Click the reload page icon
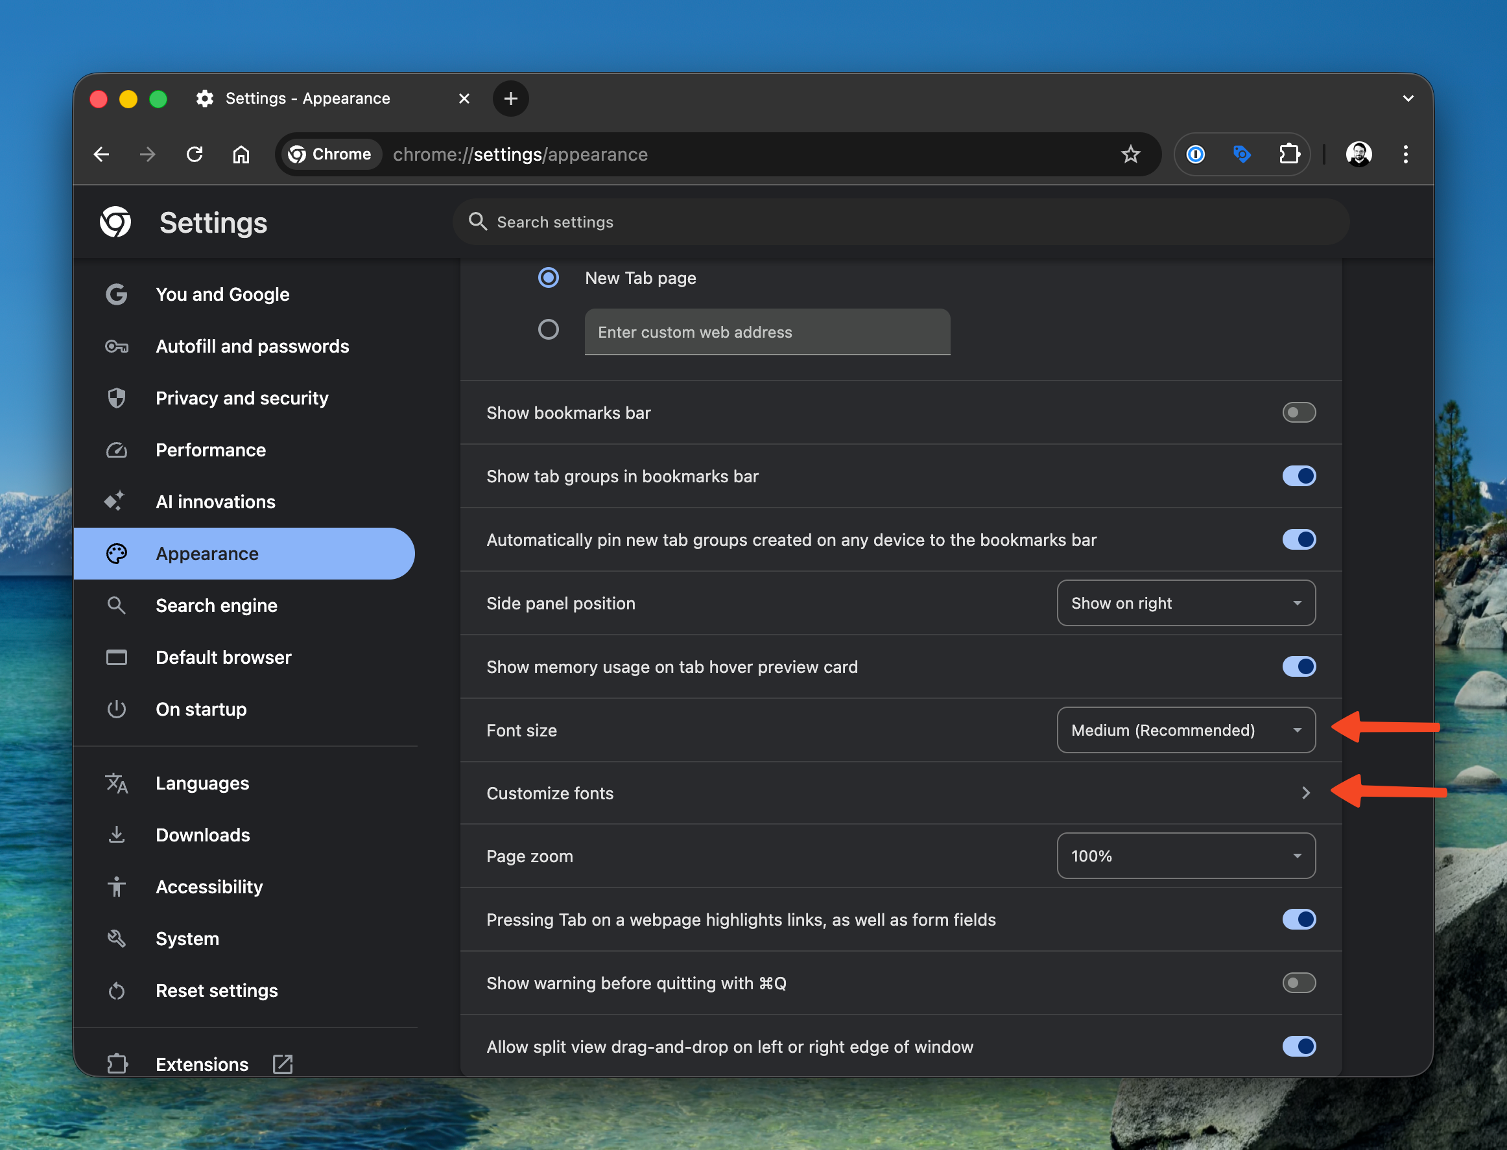 click(x=195, y=154)
